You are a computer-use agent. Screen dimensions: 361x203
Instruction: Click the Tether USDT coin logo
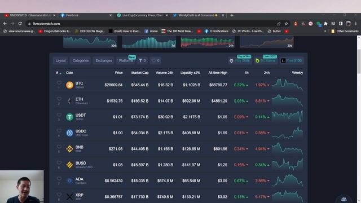(x=69, y=117)
